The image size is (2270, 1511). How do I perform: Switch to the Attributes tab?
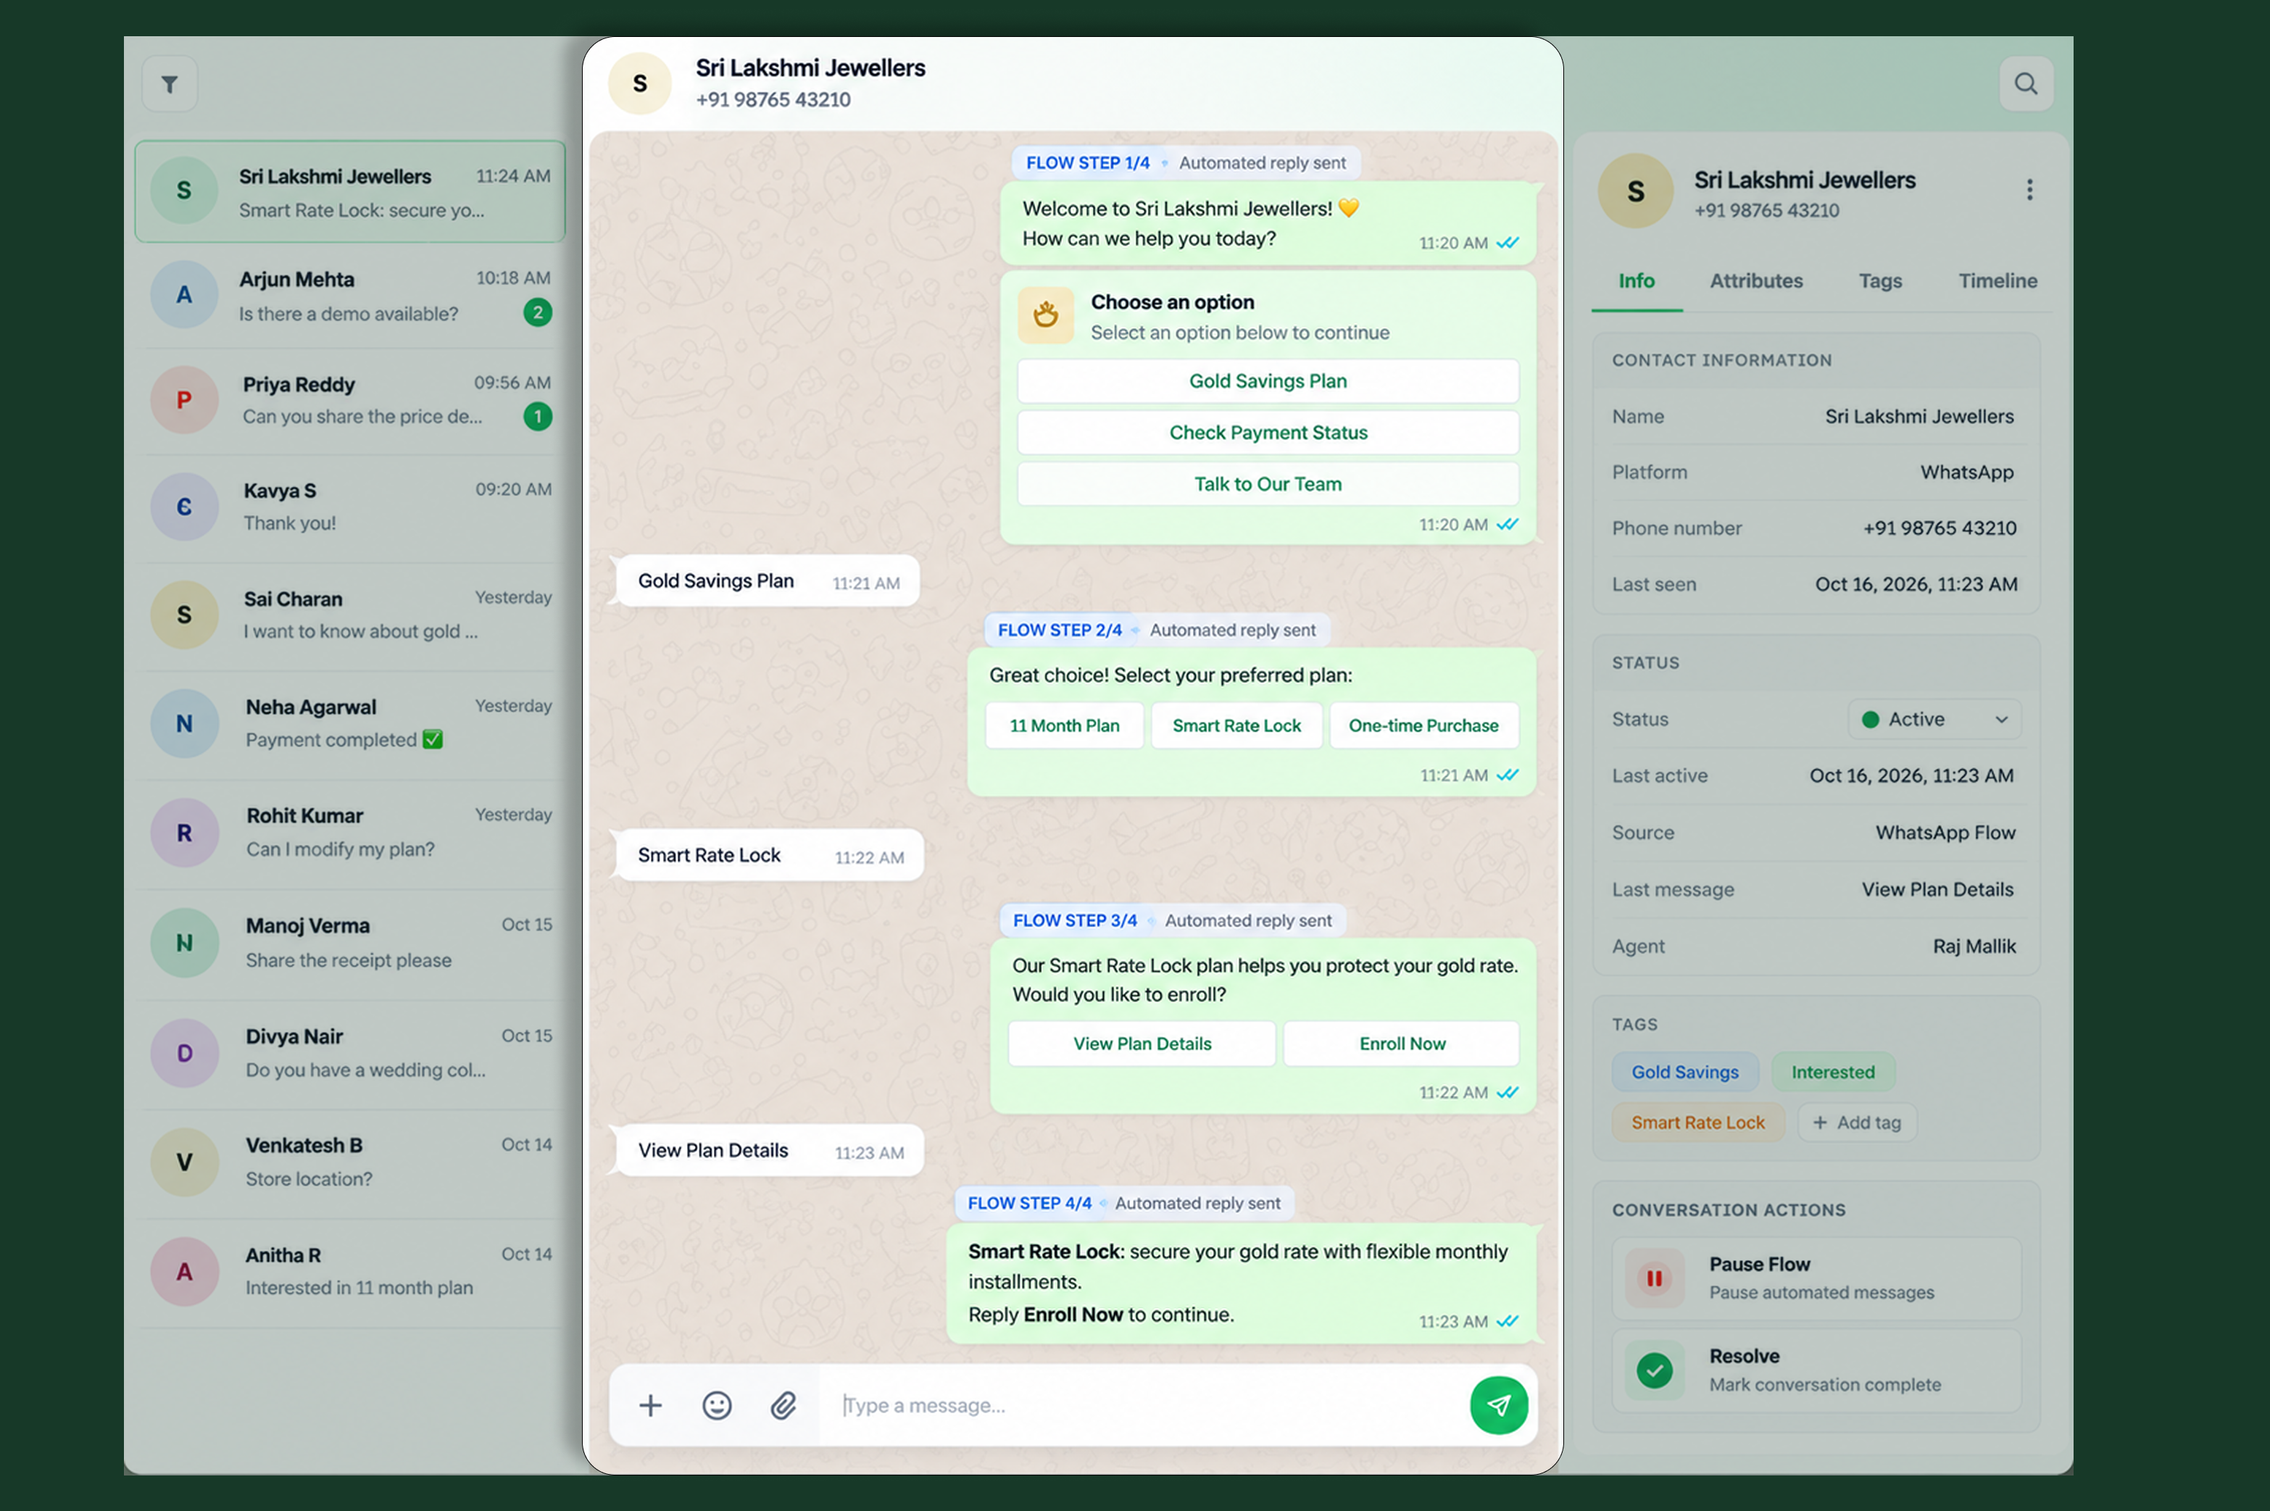pos(1755,280)
